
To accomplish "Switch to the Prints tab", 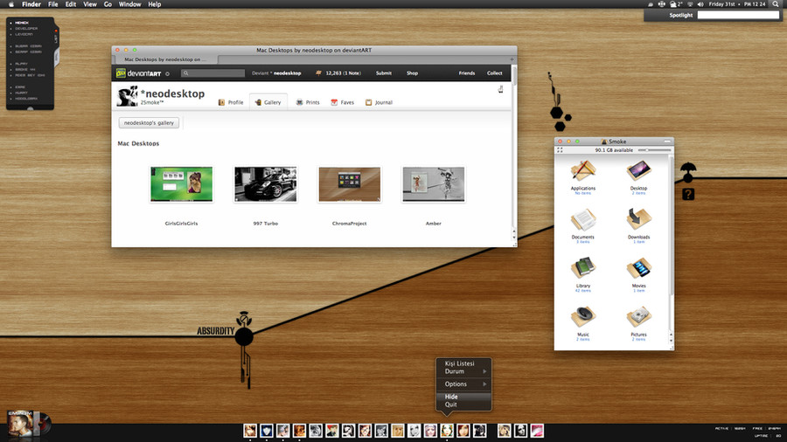I will [x=308, y=102].
